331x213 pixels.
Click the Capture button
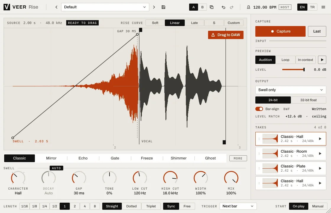tap(280, 31)
